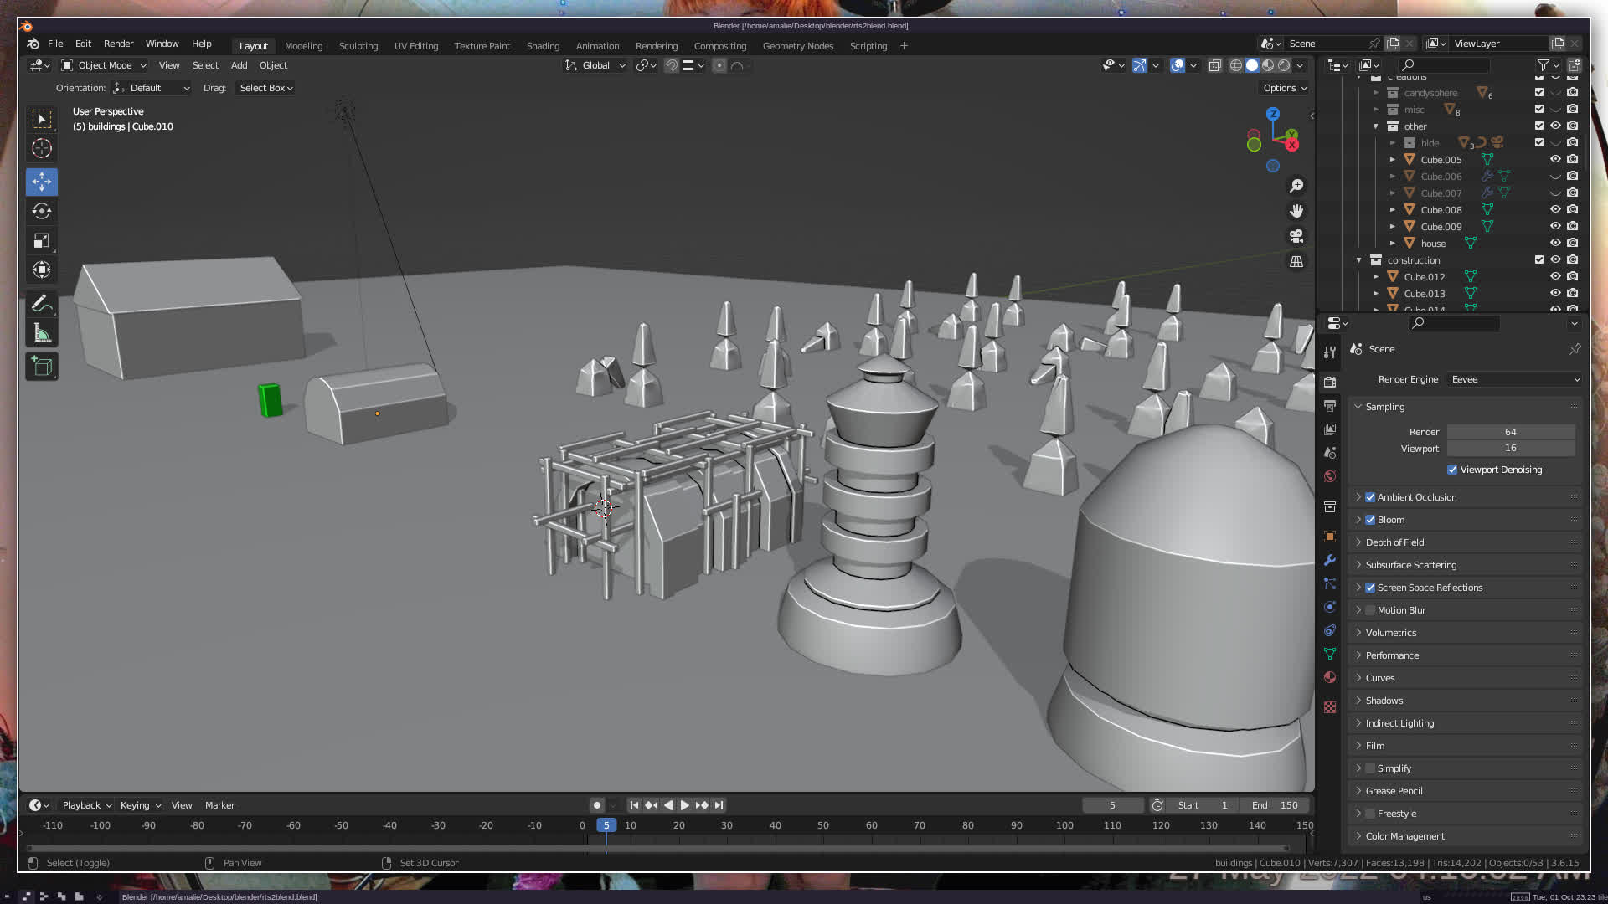Select the Scale tool
1608x904 pixels.
(42, 241)
